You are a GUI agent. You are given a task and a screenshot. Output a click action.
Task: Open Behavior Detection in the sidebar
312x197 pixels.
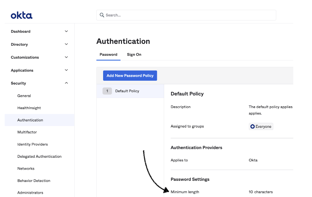click(34, 180)
